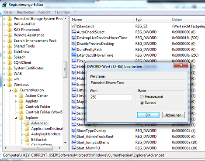Click the Remote Assistance folder icon
The height and width of the screenshot is (161, 205).
pyautogui.click(x=10, y=35)
